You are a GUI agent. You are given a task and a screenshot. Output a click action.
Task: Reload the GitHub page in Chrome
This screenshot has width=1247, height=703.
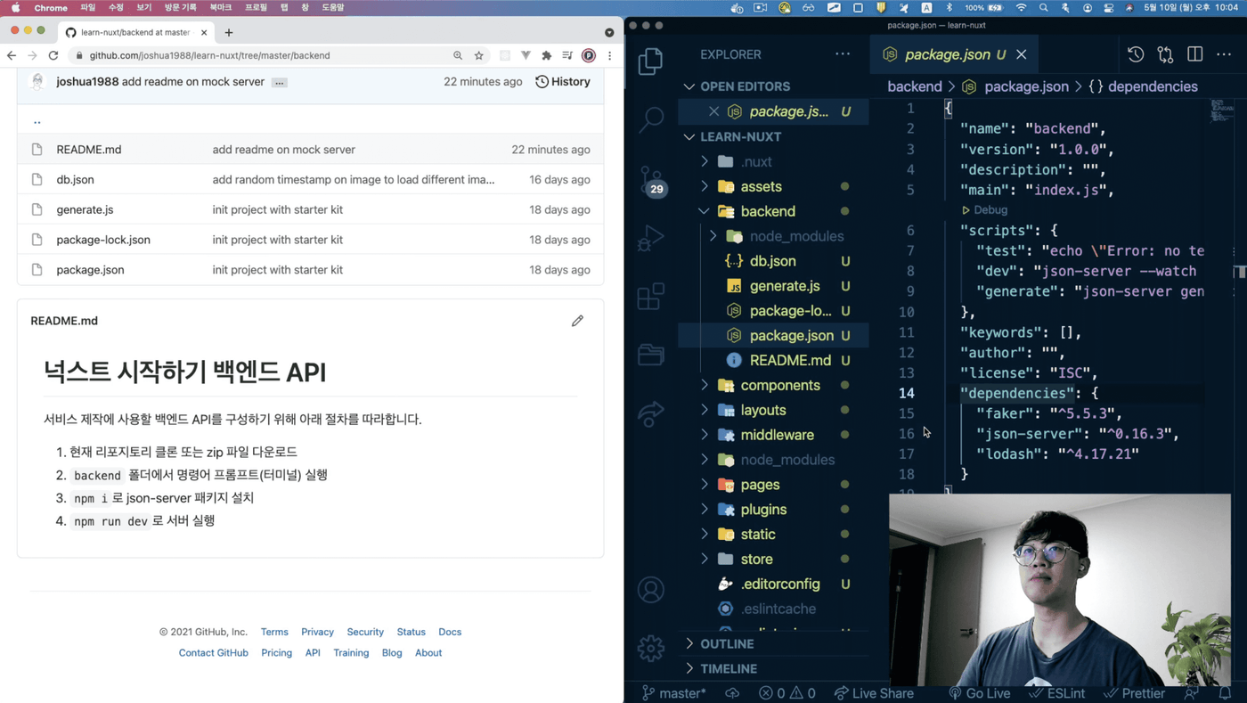coord(53,55)
